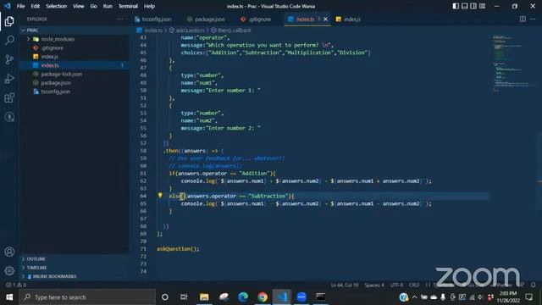Click Spaces: 4 indentation status
The height and width of the screenshot is (305, 542).
pyautogui.click(x=374, y=285)
